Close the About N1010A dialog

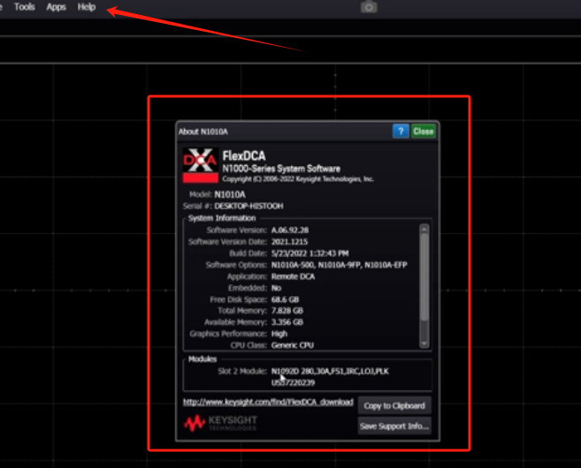click(x=424, y=131)
